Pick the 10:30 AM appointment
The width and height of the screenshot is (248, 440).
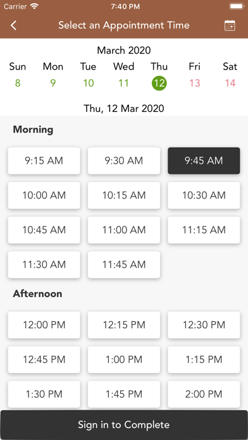[204, 195]
